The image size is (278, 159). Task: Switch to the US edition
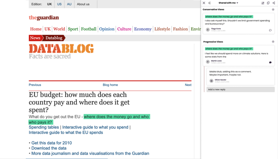[x=59, y=4]
